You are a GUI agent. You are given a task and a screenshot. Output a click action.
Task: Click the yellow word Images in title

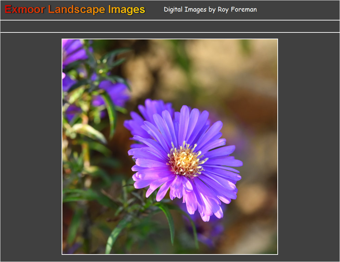127,10
